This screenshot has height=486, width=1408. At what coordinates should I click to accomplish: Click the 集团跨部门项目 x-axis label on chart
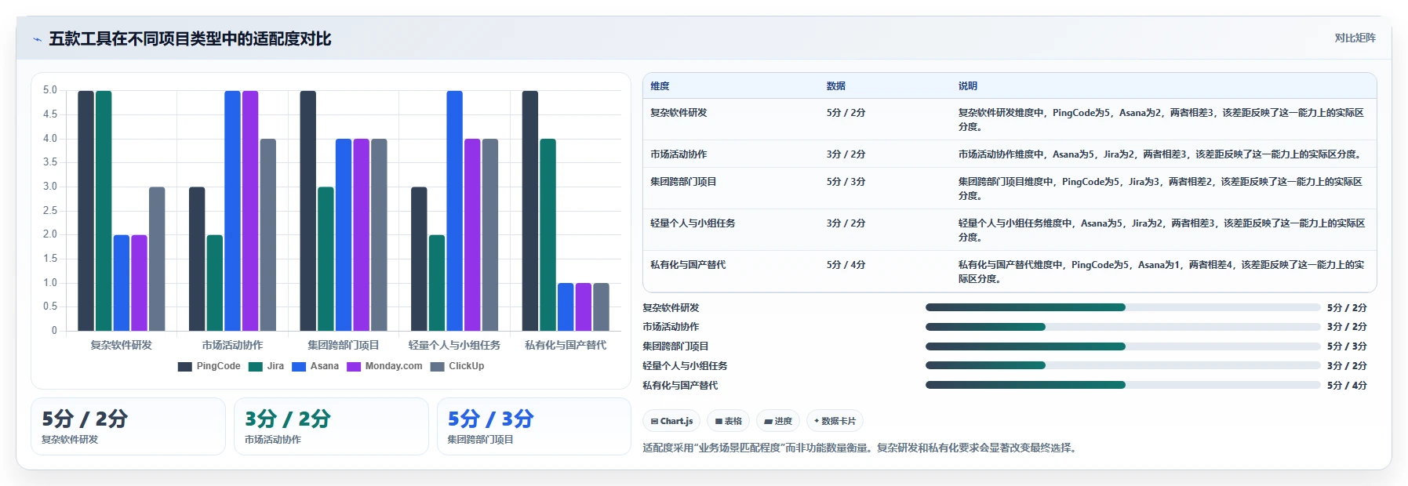[344, 345]
